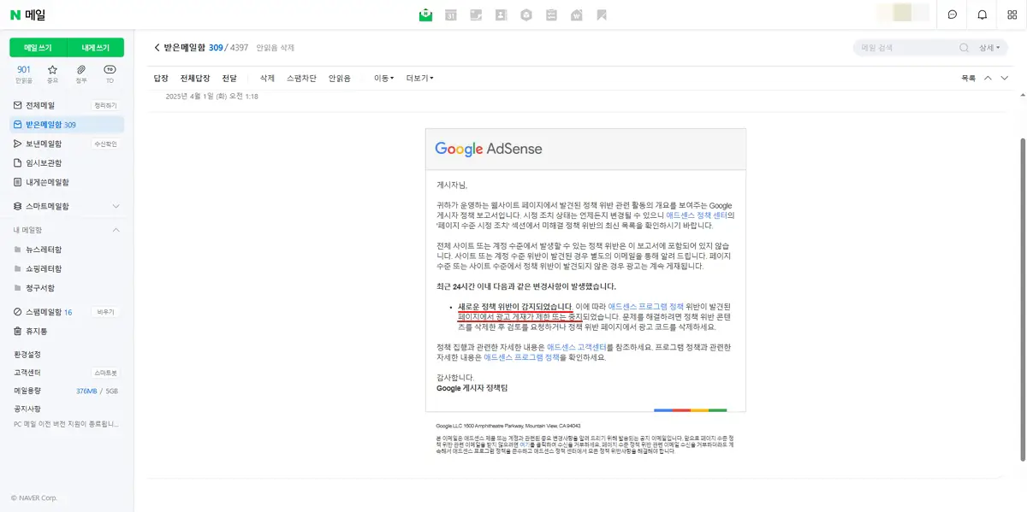Click PC 메일 이전 버전 notice text
Image resolution: width=1027 pixels, height=512 pixels.
66,423
